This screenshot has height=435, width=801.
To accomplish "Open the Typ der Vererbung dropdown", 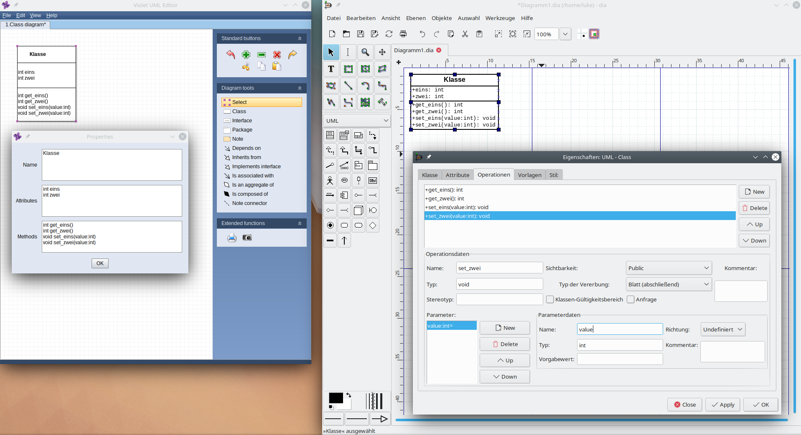I will pyautogui.click(x=669, y=284).
